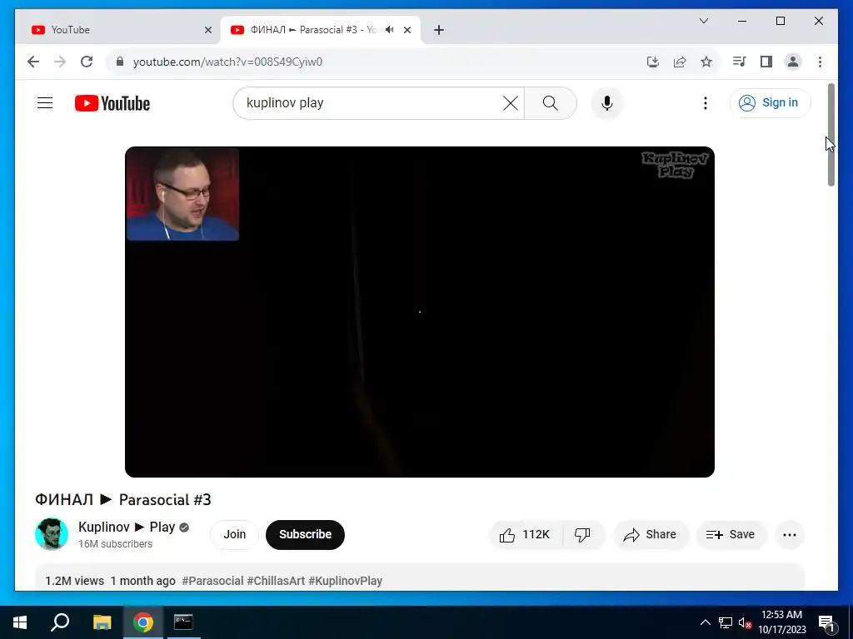Click the Sign in button
The height and width of the screenshot is (639, 853).
pyautogui.click(x=770, y=102)
